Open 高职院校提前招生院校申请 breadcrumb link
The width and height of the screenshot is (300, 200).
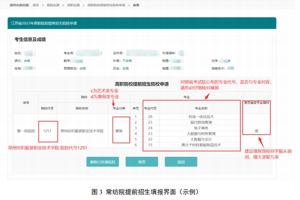point(106,5)
